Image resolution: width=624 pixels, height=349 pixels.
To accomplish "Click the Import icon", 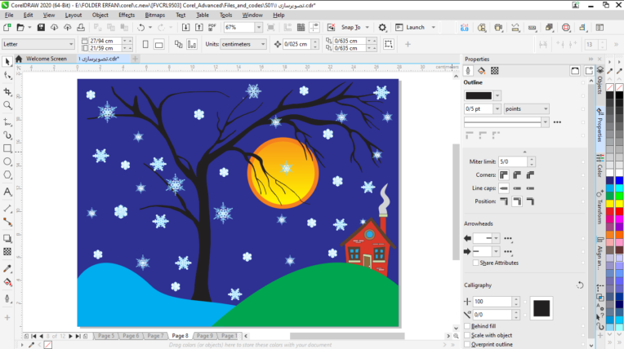I will [x=185, y=28].
